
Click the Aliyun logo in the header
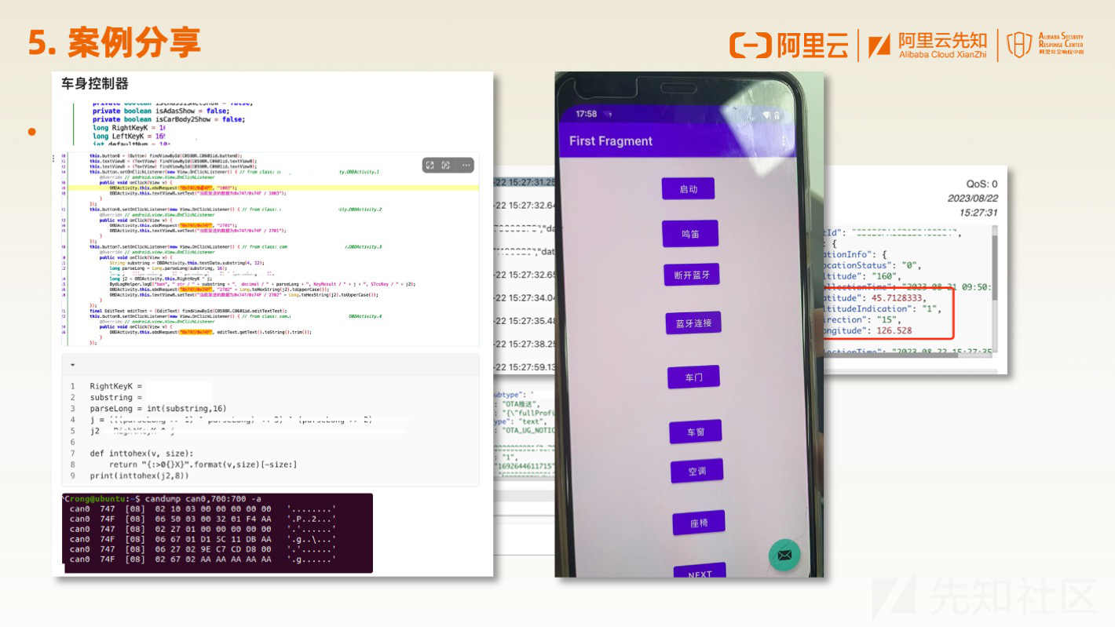pyautogui.click(x=788, y=46)
